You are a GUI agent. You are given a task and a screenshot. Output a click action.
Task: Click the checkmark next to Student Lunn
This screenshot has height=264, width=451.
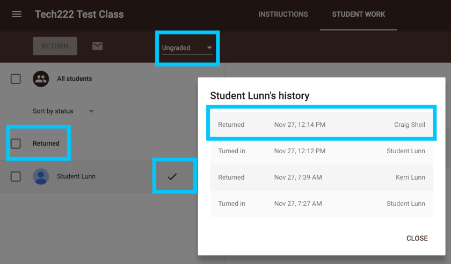pos(172,176)
